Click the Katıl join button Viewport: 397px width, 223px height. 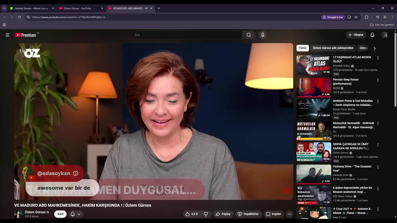coord(60,214)
